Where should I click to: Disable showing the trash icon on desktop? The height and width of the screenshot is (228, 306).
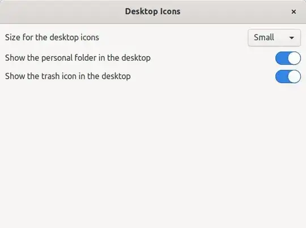pyautogui.click(x=288, y=77)
